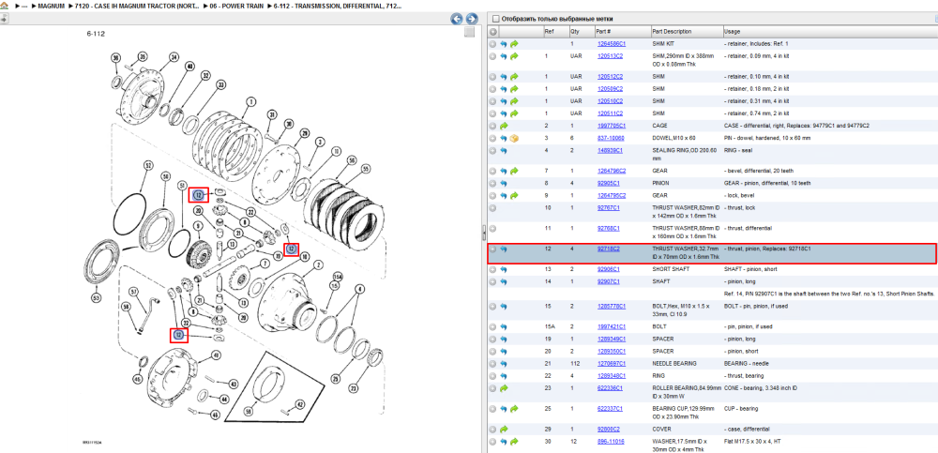Click the blue arrow for GEAR 1264795C2
The image size is (938, 453).
504,195
